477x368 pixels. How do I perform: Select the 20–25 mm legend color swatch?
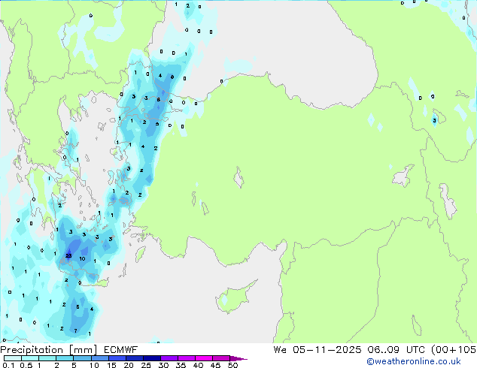click(134, 358)
